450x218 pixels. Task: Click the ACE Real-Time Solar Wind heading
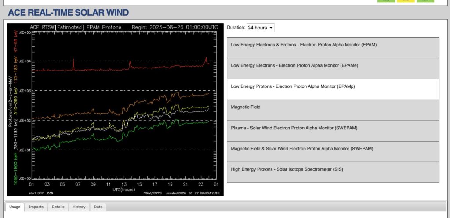click(x=69, y=13)
